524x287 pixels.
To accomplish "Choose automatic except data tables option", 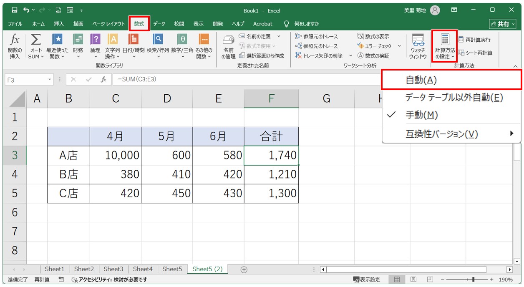I will point(454,98).
